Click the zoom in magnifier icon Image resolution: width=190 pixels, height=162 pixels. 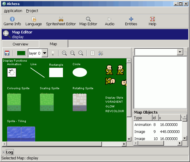pos(64,53)
